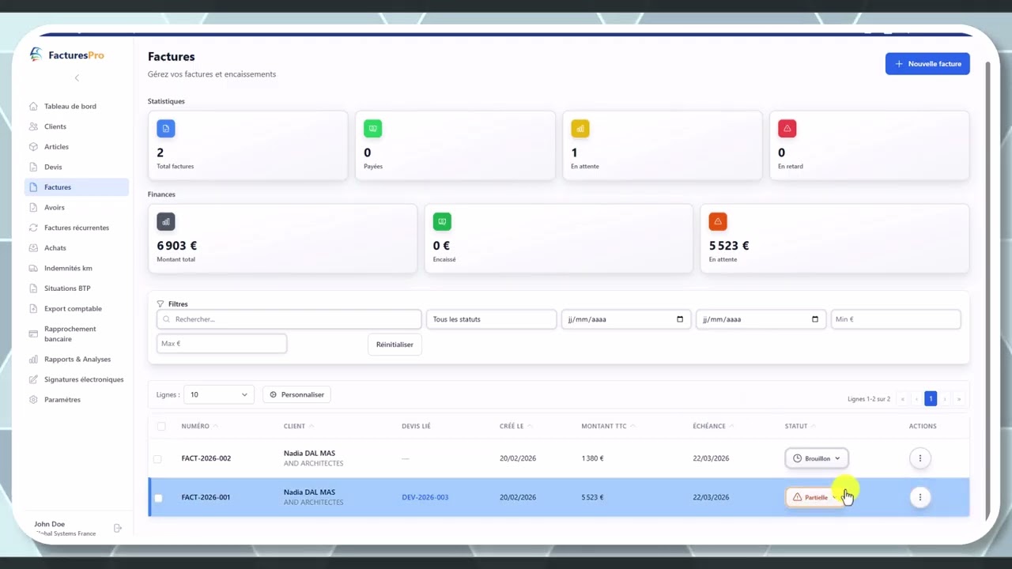Click the Achats cart icon
Image resolution: width=1012 pixels, height=569 pixels.
(33, 247)
